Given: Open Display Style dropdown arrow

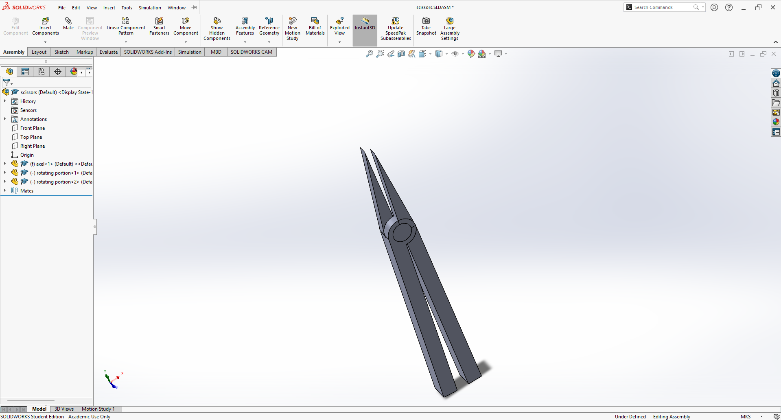Looking at the screenshot, I should click(x=446, y=54).
